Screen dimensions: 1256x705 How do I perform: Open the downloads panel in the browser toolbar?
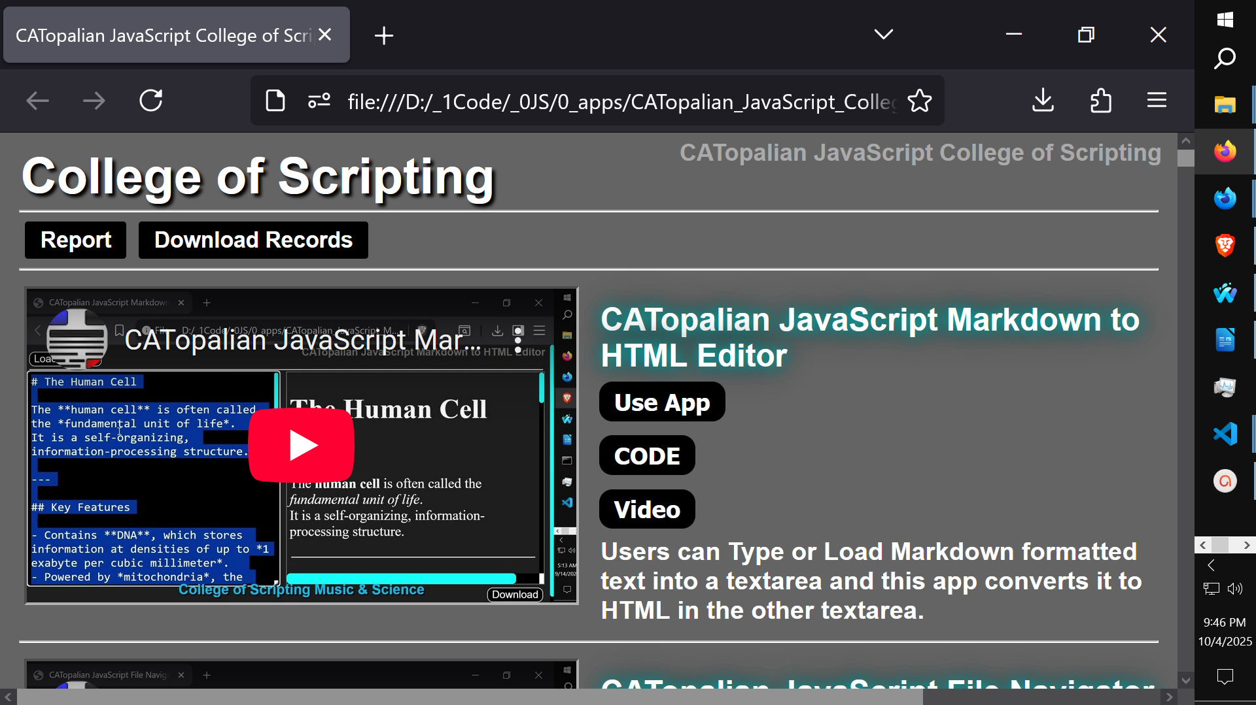click(1043, 101)
